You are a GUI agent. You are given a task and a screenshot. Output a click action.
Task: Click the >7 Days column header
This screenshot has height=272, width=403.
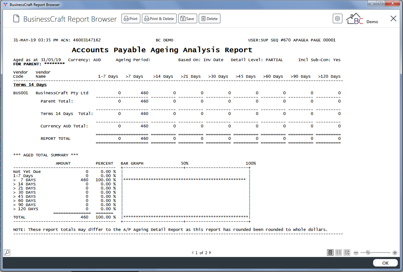pyautogui.click(x=134, y=76)
